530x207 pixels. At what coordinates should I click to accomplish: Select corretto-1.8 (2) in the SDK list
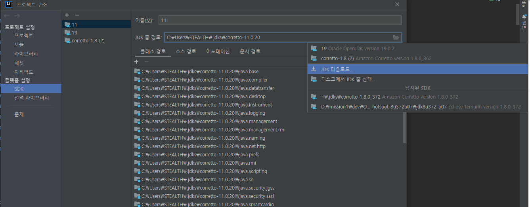coord(96,41)
